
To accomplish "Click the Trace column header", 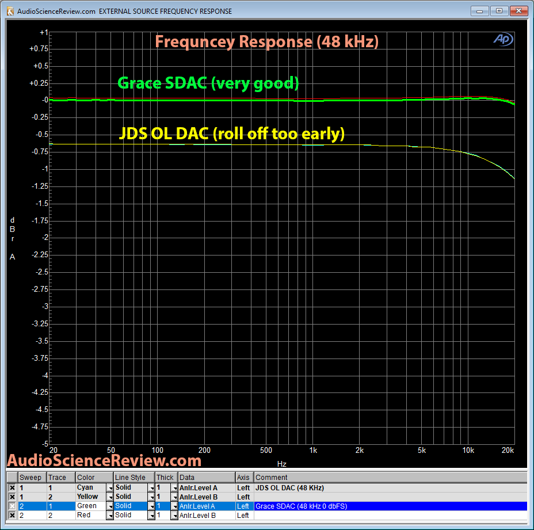I will [x=60, y=478].
